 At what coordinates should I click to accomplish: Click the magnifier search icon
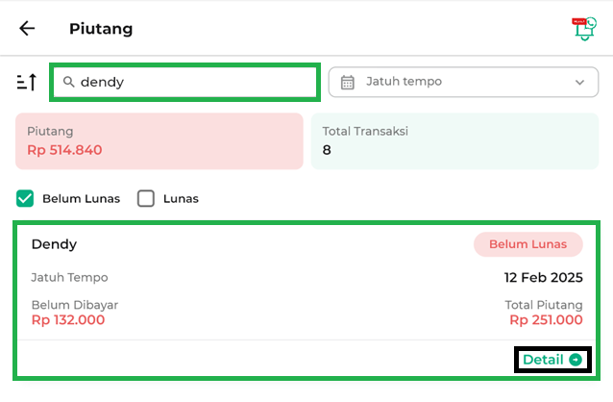coord(69,82)
